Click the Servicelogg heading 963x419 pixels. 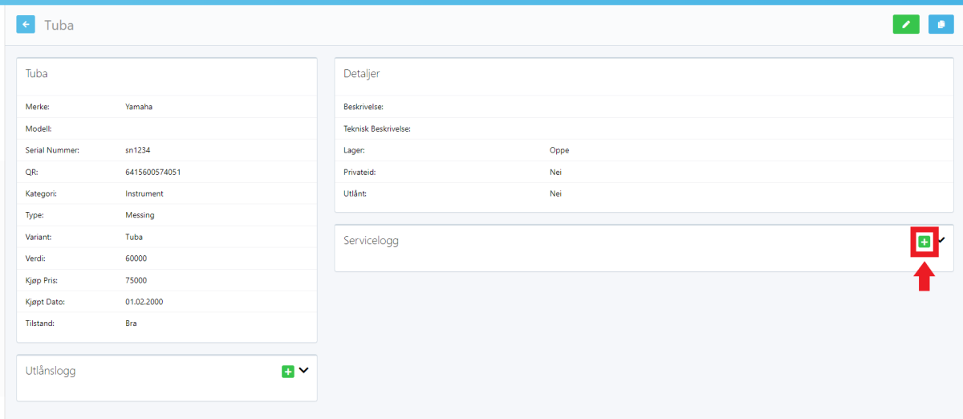(x=371, y=241)
